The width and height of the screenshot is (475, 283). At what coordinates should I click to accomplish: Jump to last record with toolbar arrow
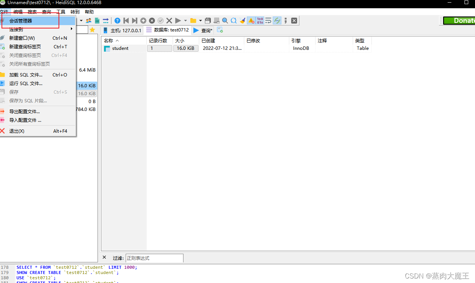[135, 21]
